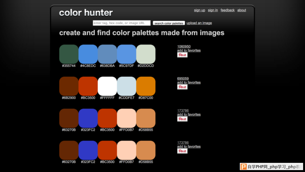This screenshot has height=172, width=305.
Task: Click the #355744 hex code label
Action: pyautogui.click(x=69, y=66)
